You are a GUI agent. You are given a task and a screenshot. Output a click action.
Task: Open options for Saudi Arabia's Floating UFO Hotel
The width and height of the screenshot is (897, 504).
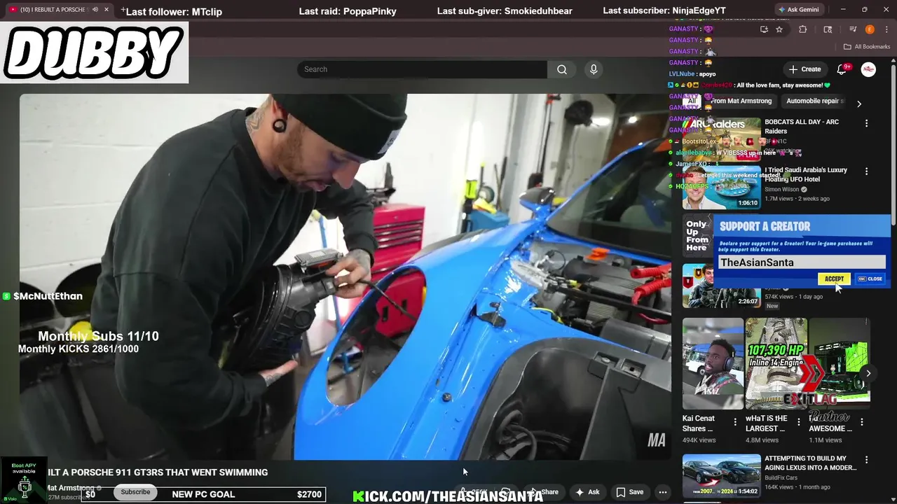click(x=866, y=171)
